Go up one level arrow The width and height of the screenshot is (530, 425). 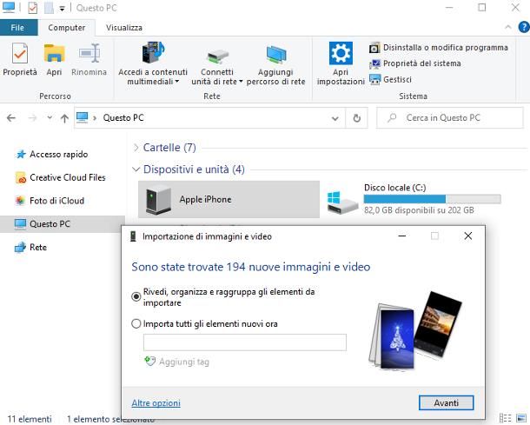(64, 118)
